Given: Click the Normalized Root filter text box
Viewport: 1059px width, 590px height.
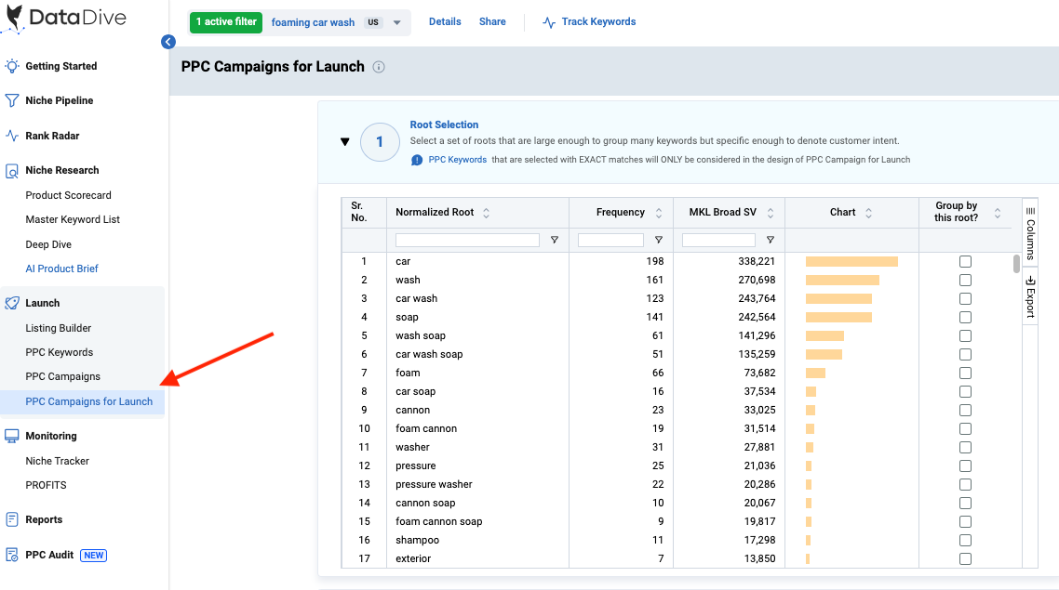Looking at the screenshot, I should (467, 240).
